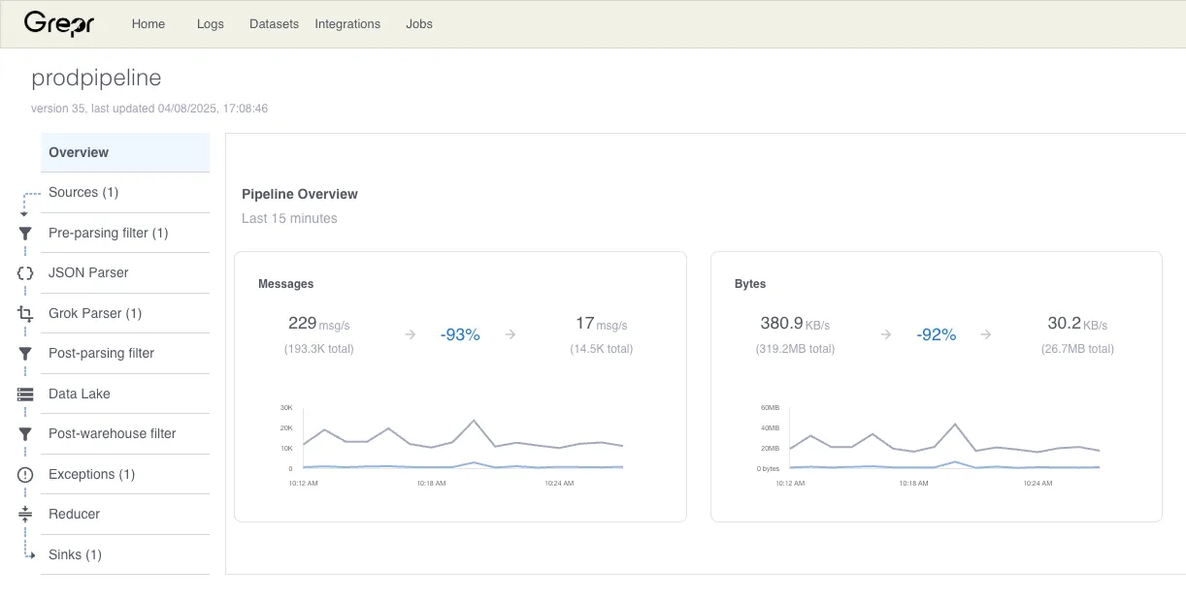Select the Overview sidebar tab

125,152
